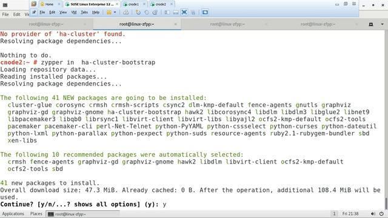The width and height of the screenshot is (388, 218).
Task: Click the pin icon on the VMware toolbar
Action: 34,12
